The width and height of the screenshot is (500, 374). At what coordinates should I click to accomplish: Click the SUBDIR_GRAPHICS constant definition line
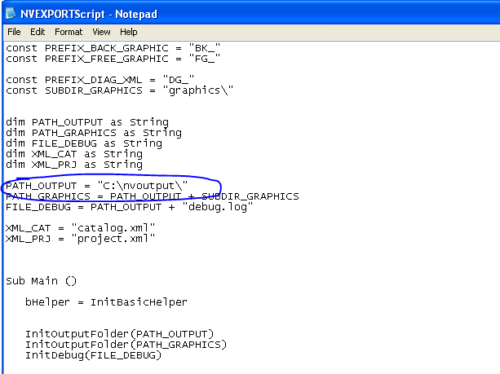119,90
